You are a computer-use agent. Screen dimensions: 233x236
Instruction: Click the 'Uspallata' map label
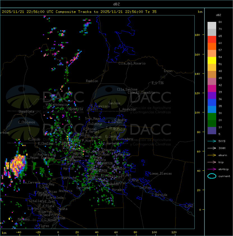point(26,112)
